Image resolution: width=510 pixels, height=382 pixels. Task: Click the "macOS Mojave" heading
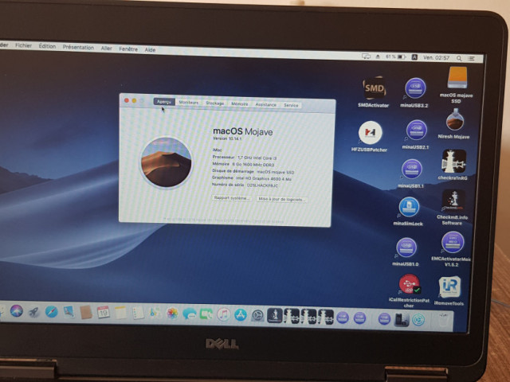242,131
